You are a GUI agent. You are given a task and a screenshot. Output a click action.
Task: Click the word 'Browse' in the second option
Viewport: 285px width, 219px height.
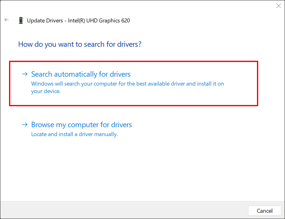[x=42, y=125]
